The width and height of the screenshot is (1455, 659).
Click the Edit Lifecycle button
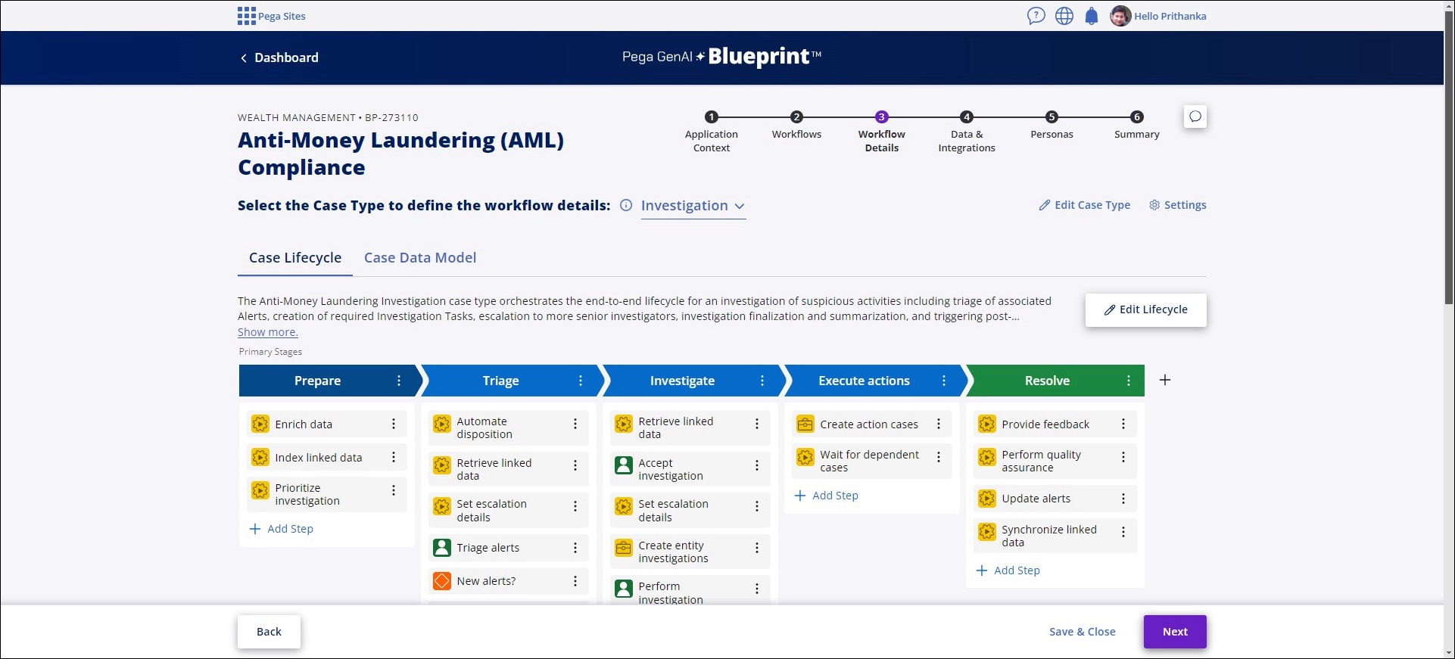tap(1145, 310)
